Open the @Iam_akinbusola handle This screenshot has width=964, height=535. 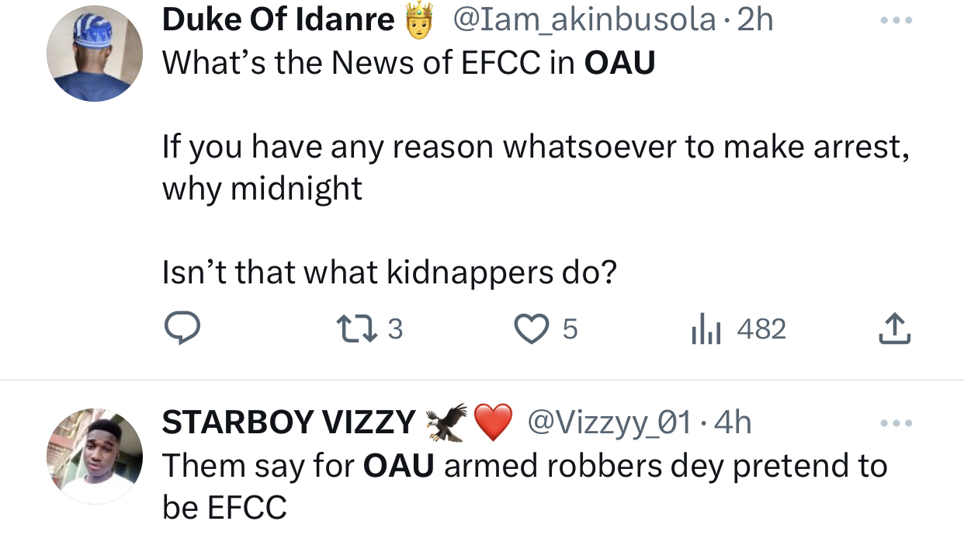[x=583, y=20]
